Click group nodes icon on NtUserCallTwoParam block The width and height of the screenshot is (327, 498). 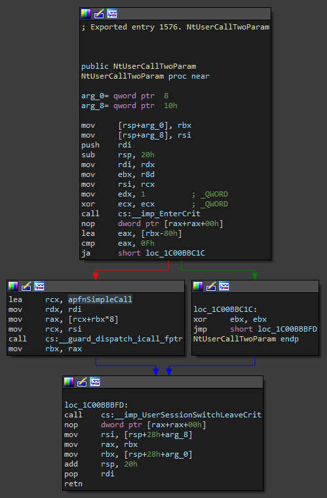112,14
